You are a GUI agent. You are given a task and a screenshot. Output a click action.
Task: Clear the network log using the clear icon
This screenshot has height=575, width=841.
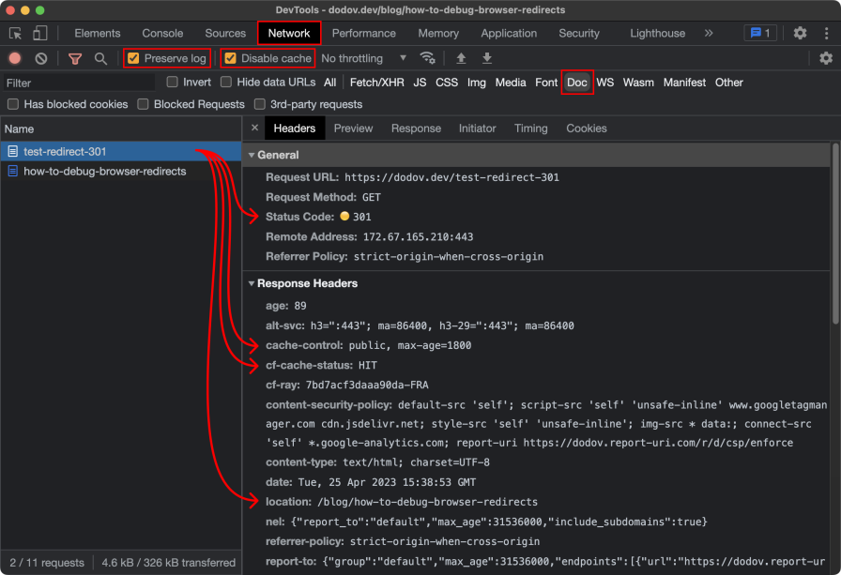pyautogui.click(x=39, y=58)
